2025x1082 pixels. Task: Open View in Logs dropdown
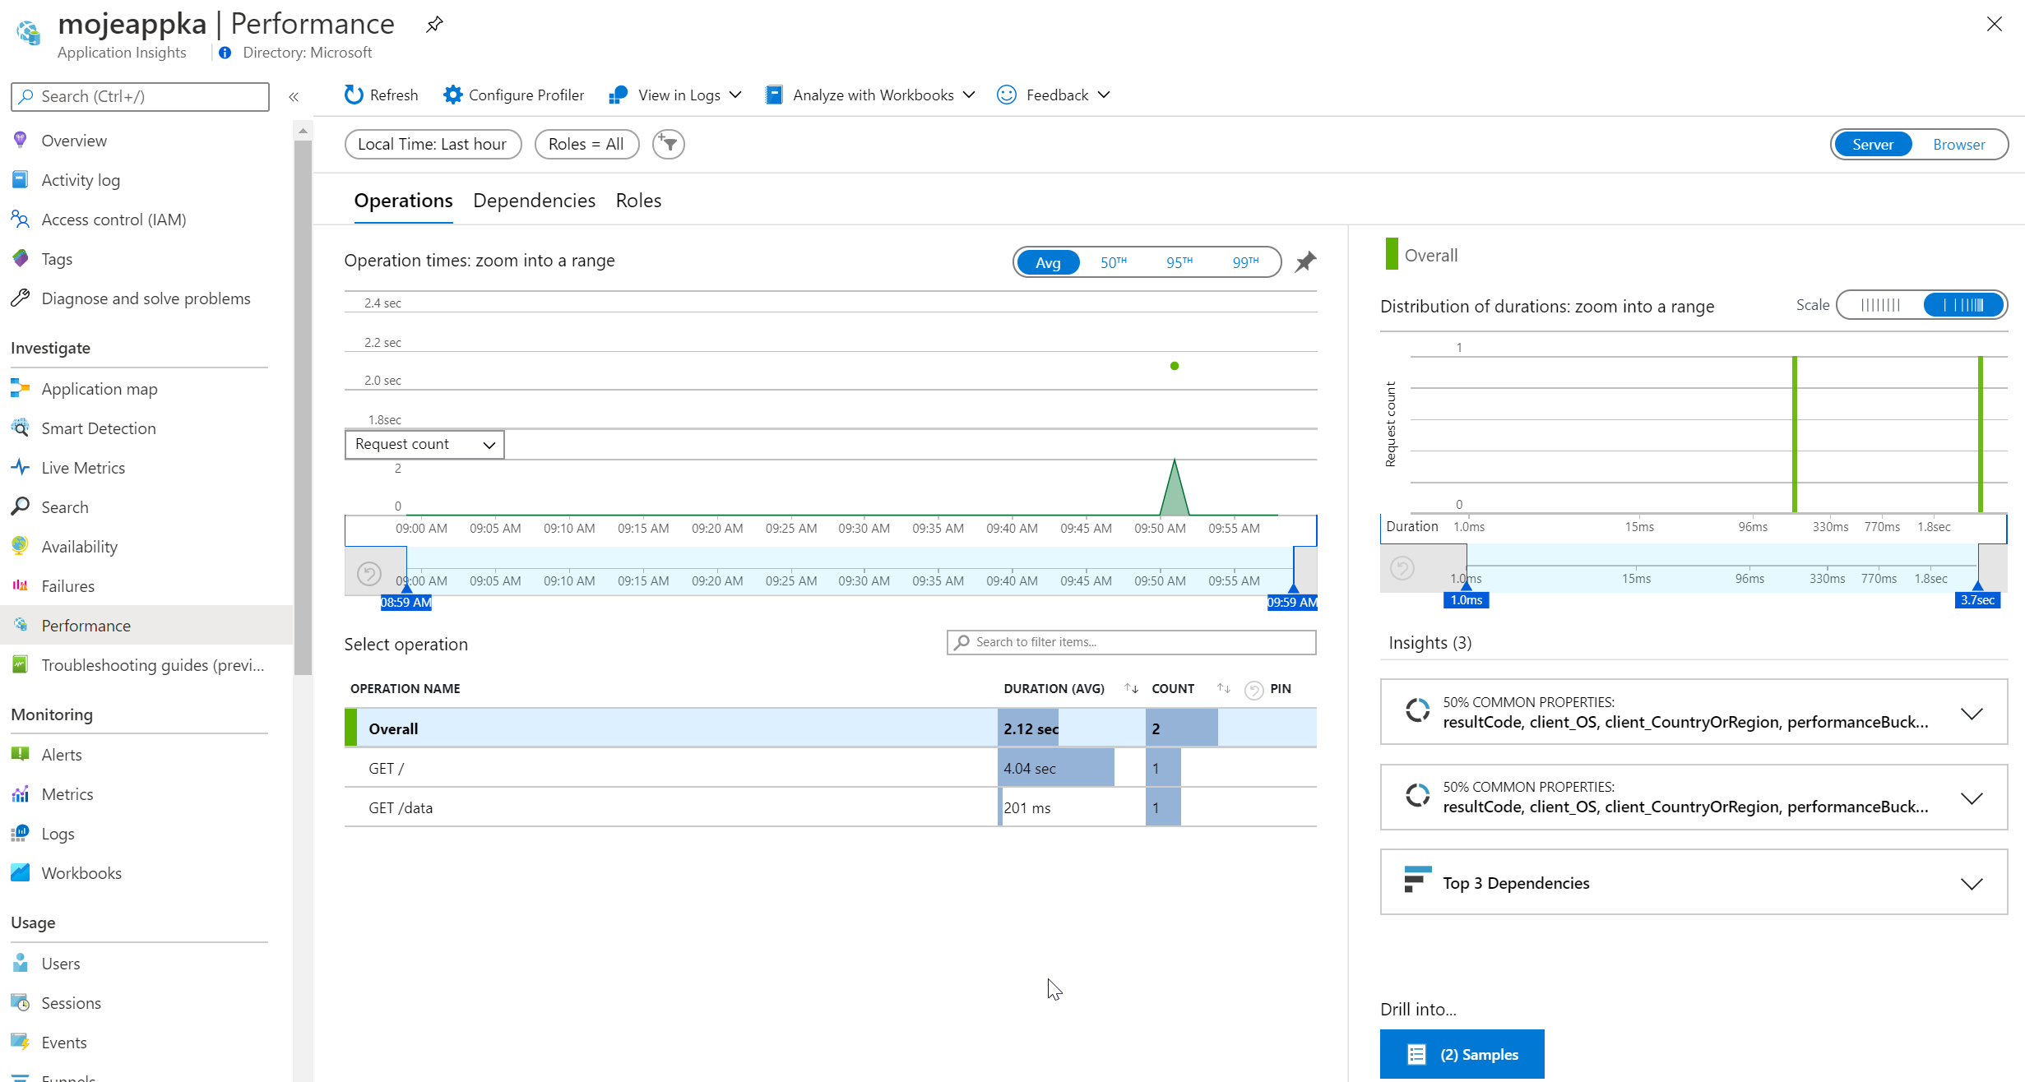coord(675,95)
